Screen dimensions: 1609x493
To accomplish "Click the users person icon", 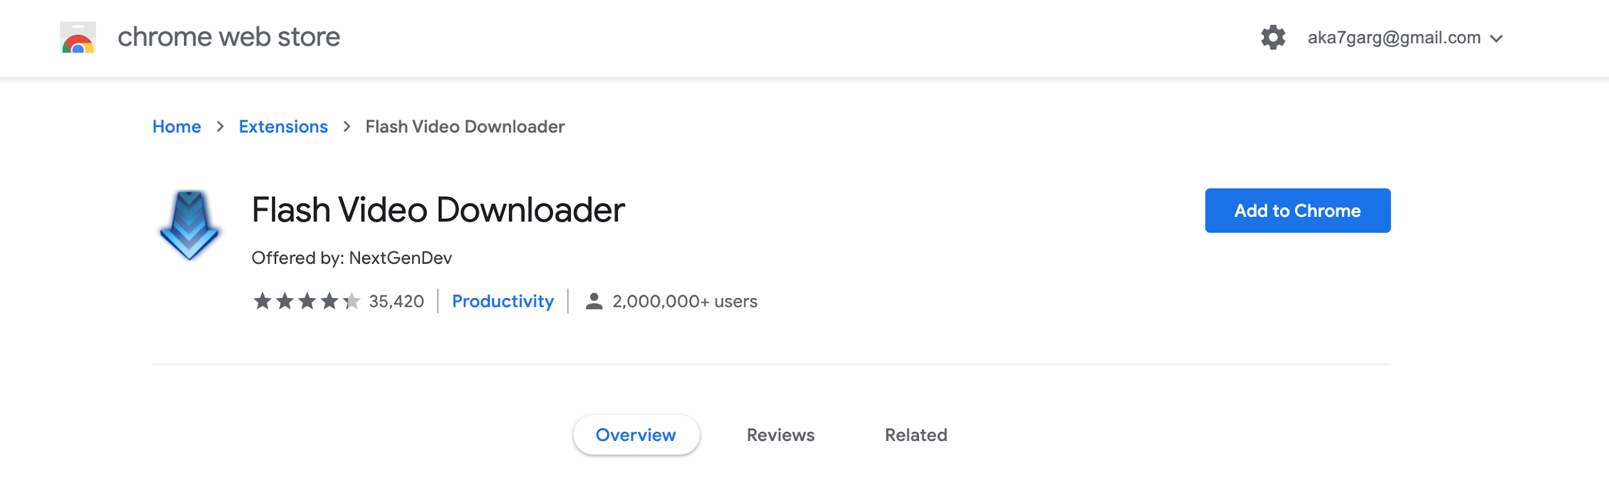I will pos(593,301).
